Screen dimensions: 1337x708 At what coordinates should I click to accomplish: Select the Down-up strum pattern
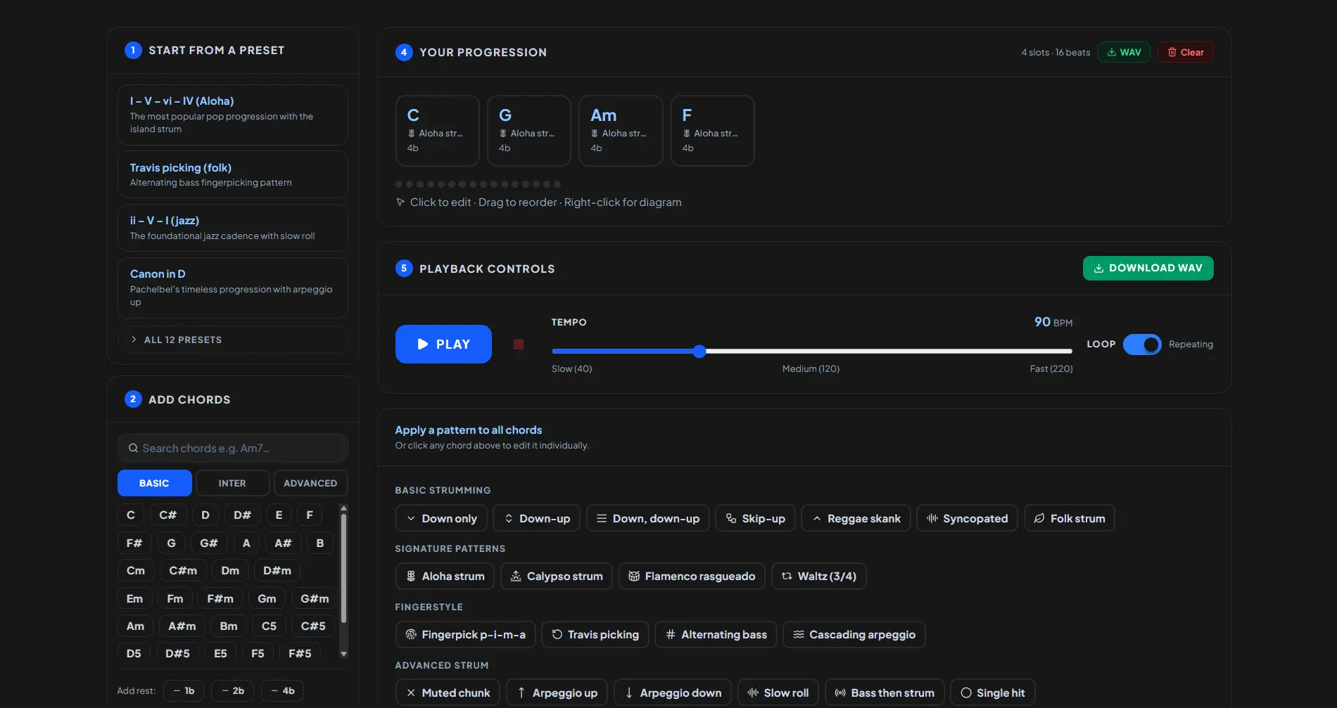coord(537,518)
